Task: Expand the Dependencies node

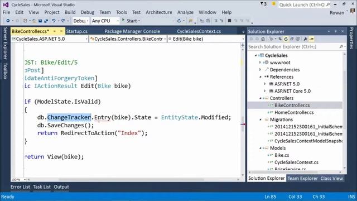Action: tap(260, 69)
